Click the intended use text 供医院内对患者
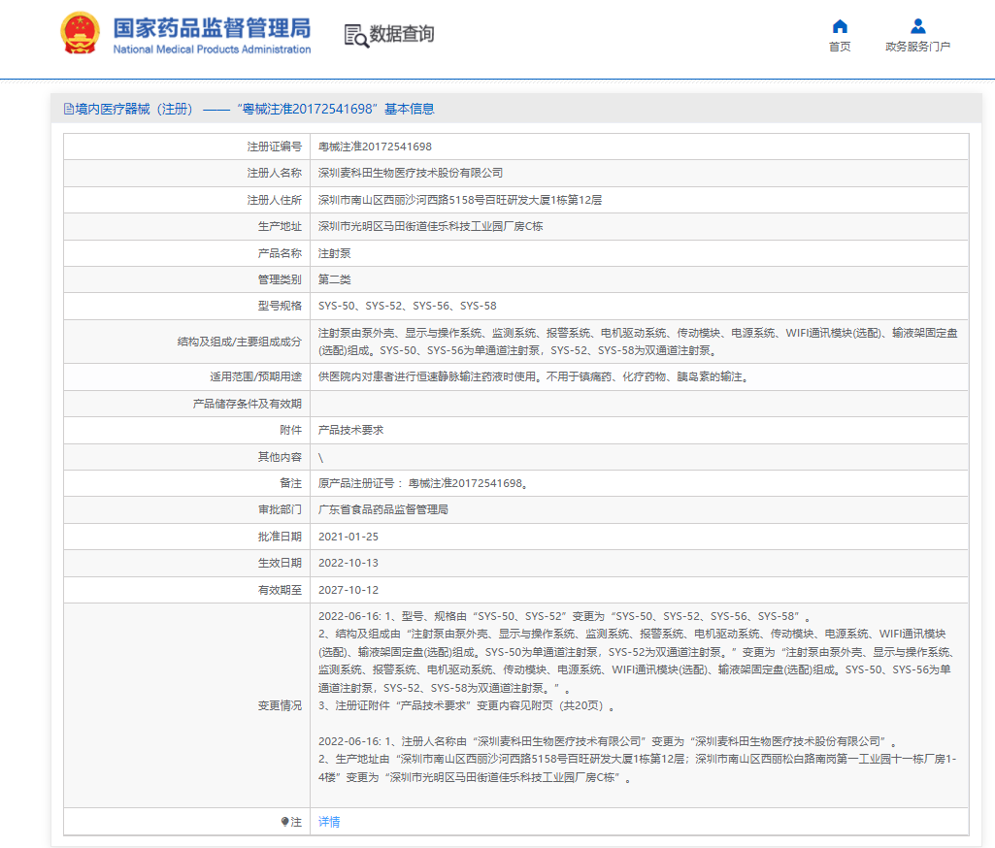Screen dimensions: 995x848 (534, 376)
